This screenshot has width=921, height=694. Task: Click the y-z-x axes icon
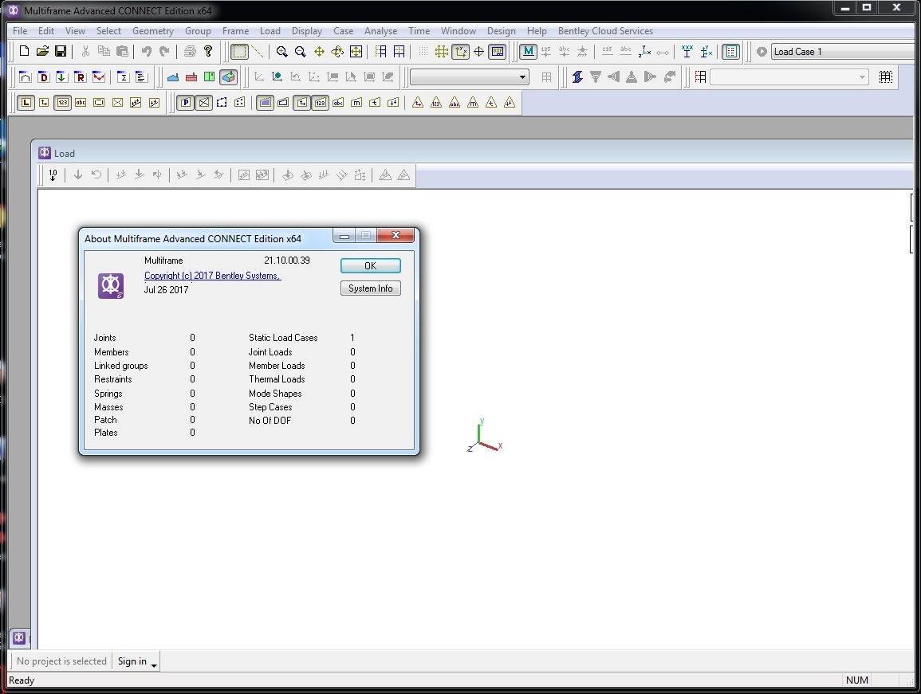[644, 52]
